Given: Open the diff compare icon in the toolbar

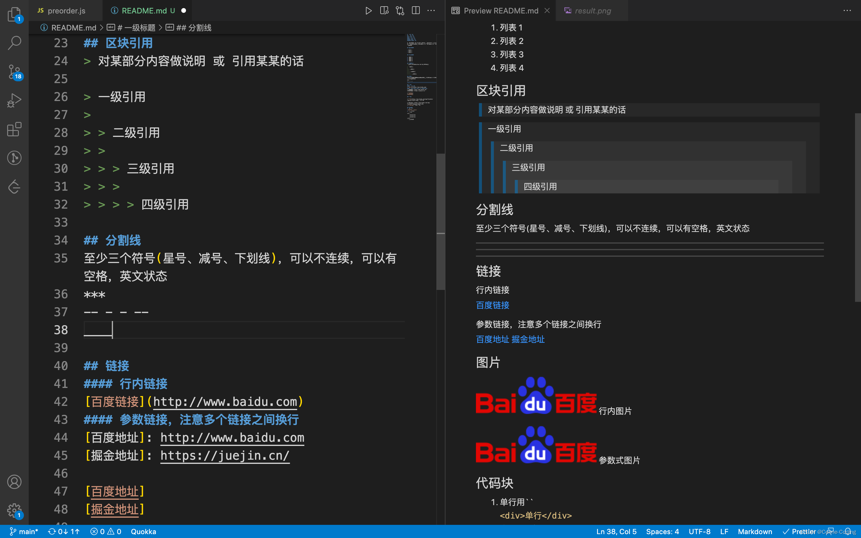Looking at the screenshot, I should click(x=399, y=10).
